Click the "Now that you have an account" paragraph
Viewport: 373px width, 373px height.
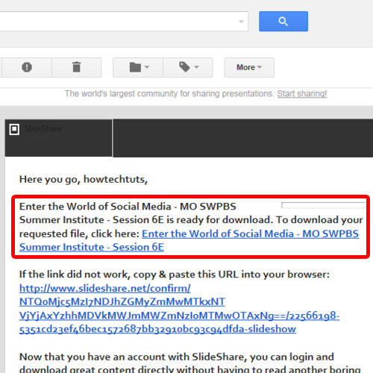coord(190,363)
